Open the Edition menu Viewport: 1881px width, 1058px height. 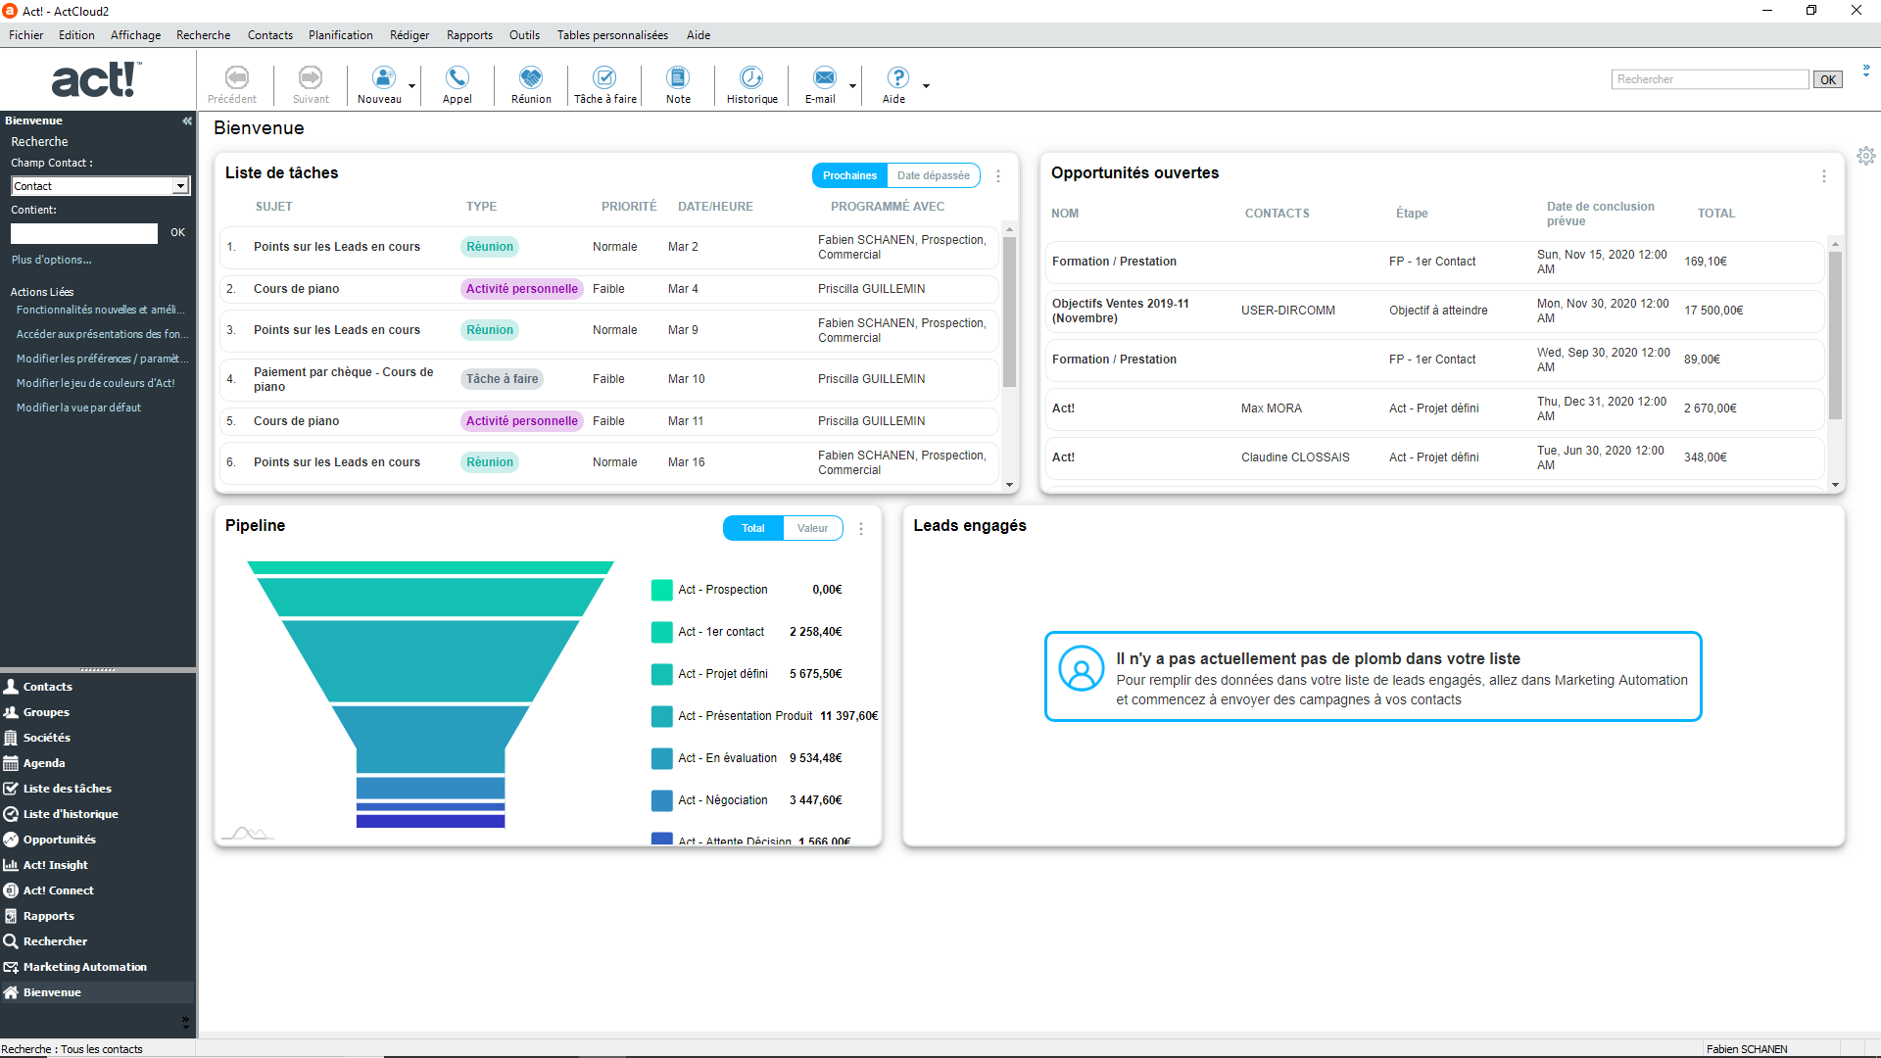click(x=76, y=35)
